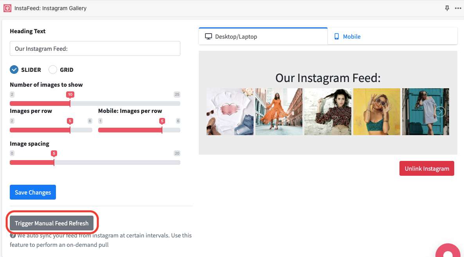Viewport: 464px width, 257px height.
Task: Click the Images per row slider handle
Action: pos(70,130)
